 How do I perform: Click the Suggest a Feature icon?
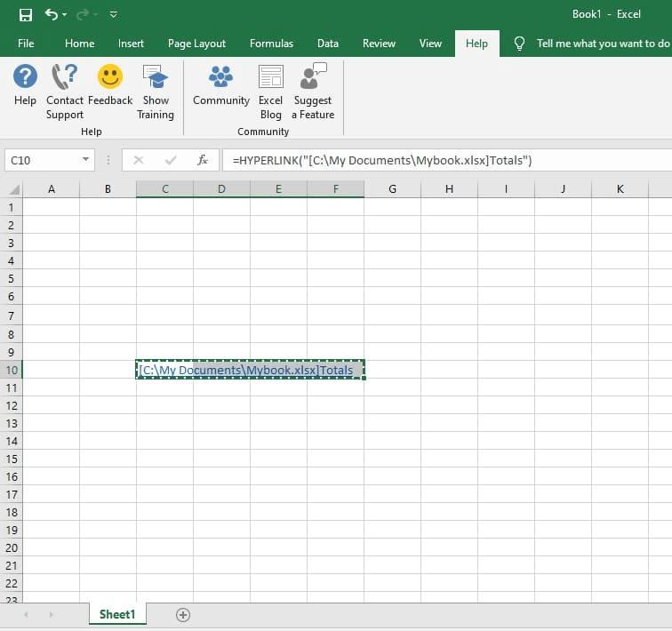[x=313, y=76]
